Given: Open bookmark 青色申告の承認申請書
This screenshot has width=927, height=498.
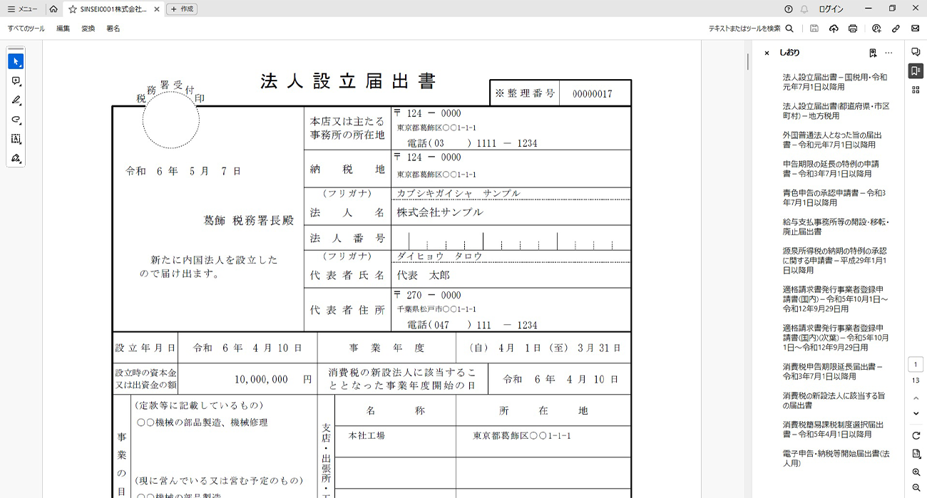Looking at the screenshot, I should point(834,197).
